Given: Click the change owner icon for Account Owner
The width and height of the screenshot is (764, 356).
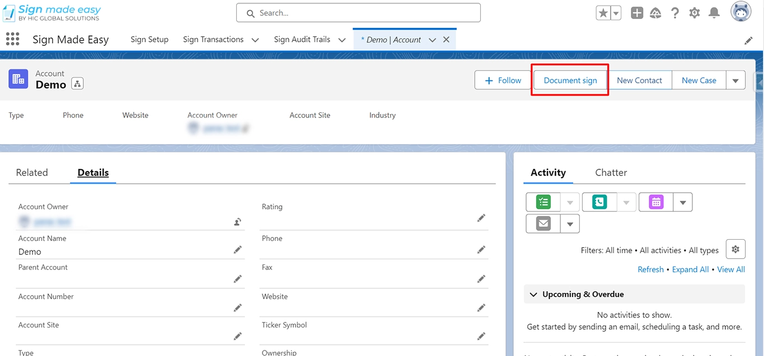Looking at the screenshot, I should pos(237,222).
